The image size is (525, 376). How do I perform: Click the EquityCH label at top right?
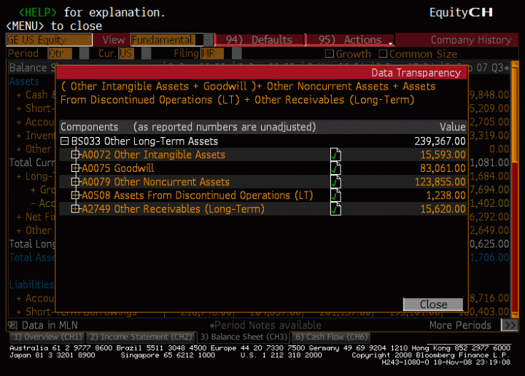point(461,12)
